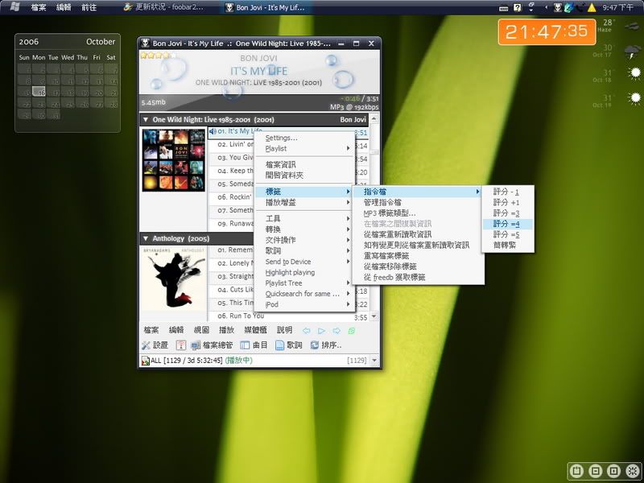644x483 pixels.
Task: Open the 說明 menu in foobar window
Action: (x=285, y=330)
